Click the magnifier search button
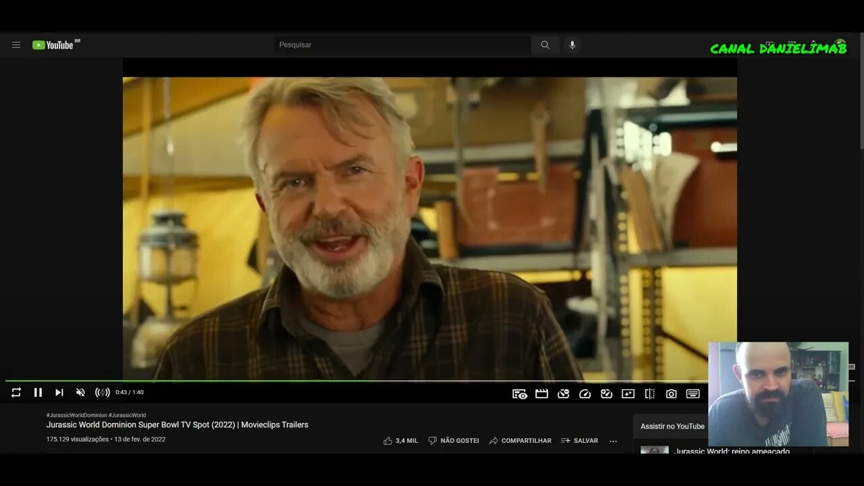Image resolution: width=864 pixels, height=486 pixels. (x=545, y=45)
